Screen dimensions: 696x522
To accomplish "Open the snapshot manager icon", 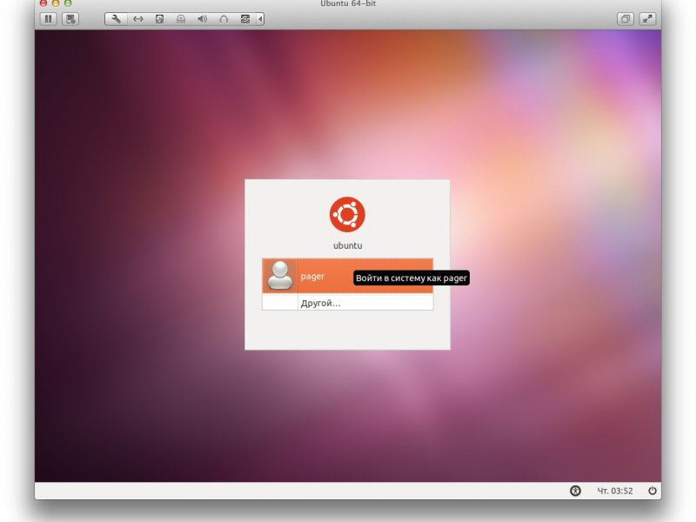I will [x=70, y=19].
